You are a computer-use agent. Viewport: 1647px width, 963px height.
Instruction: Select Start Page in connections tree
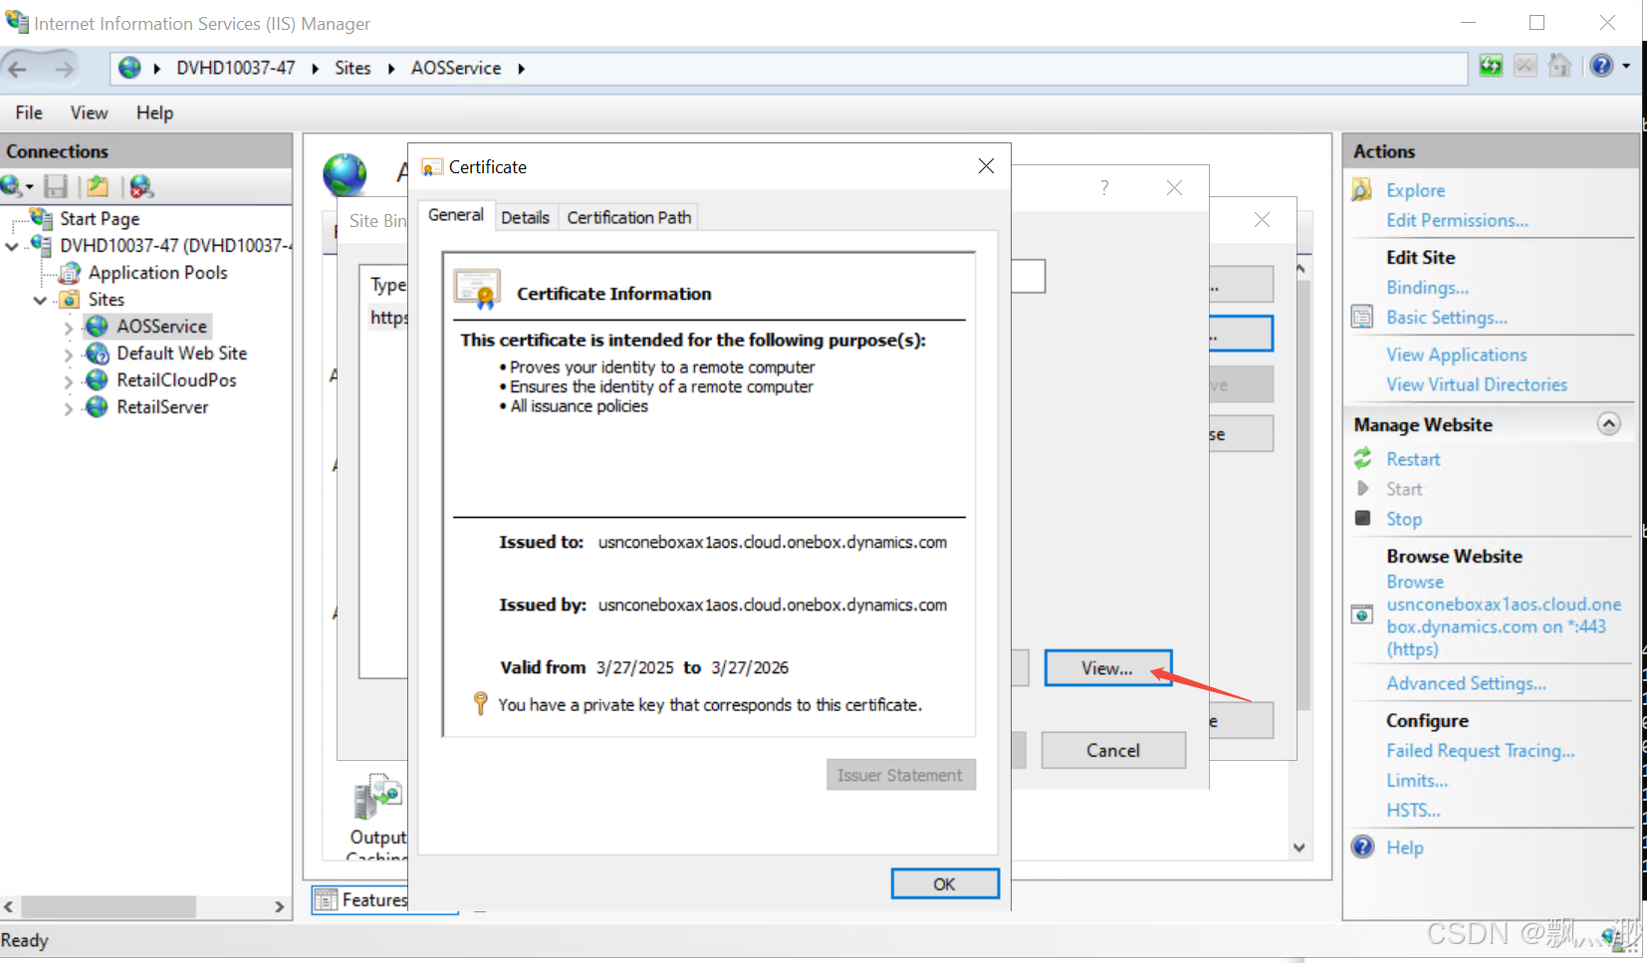(100, 218)
